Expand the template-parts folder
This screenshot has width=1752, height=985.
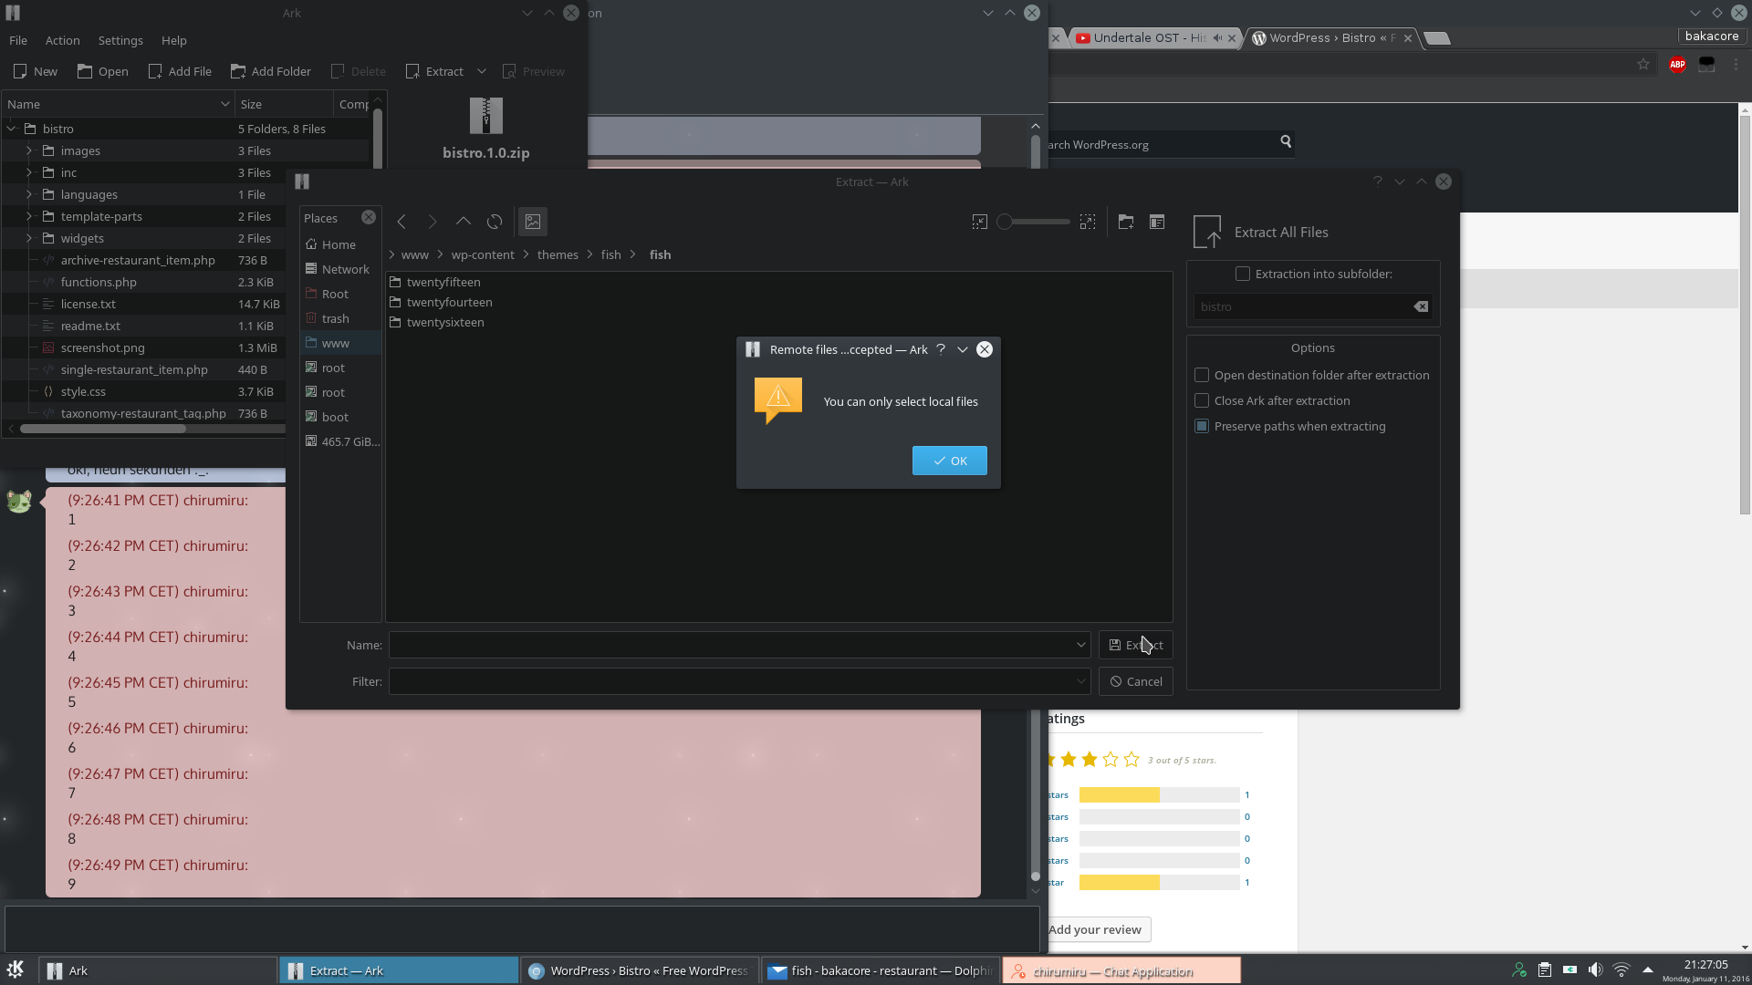29,216
